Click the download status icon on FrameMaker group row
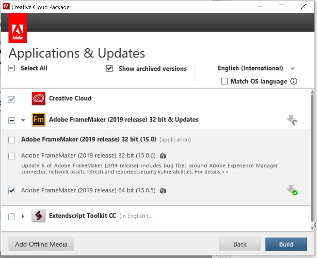The height and width of the screenshot is (258, 317). [x=292, y=120]
